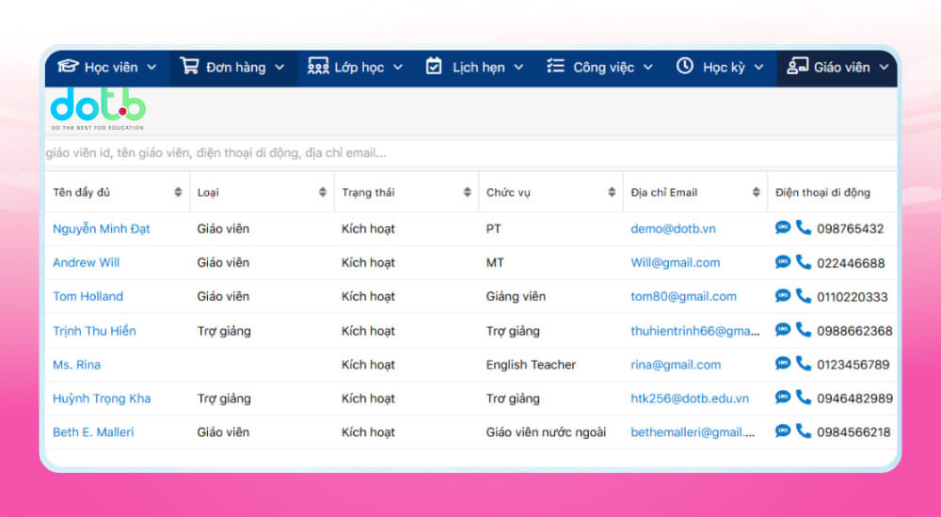Expand the Đơn hàng dropdown arrow
Viewport: 941px width, 517px height.
pyautogui.click(x=279, y=67)
